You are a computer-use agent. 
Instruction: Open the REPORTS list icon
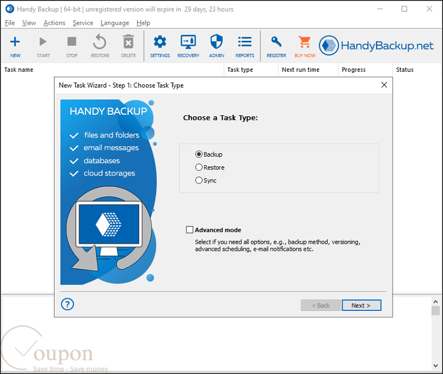(244, 41)
